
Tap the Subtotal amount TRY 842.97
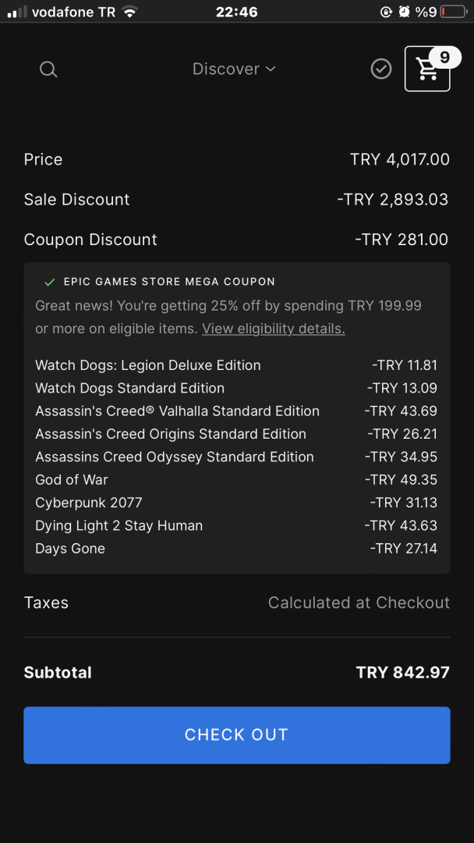402,672
